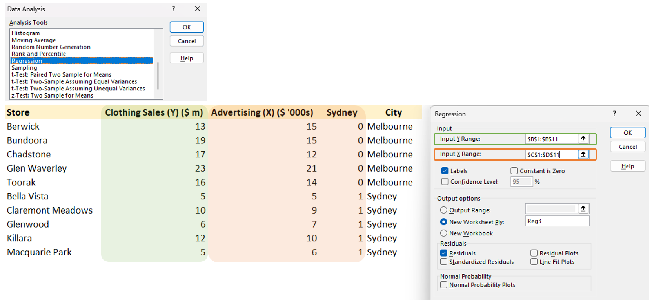This screenshot has height=304, width=652.
Task: Click the New Worksheet Ply field containing Reg3
Action: (x=557, y=221)
